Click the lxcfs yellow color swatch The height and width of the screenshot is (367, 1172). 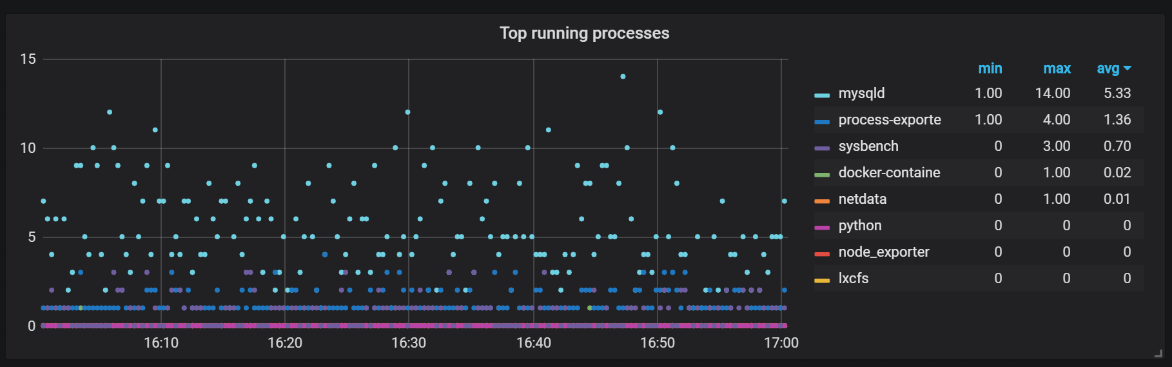point(822,280)
